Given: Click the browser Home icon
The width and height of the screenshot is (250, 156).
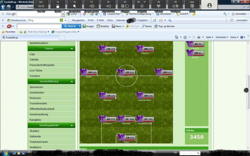Looking at the screenshot, I should [176, 37].
